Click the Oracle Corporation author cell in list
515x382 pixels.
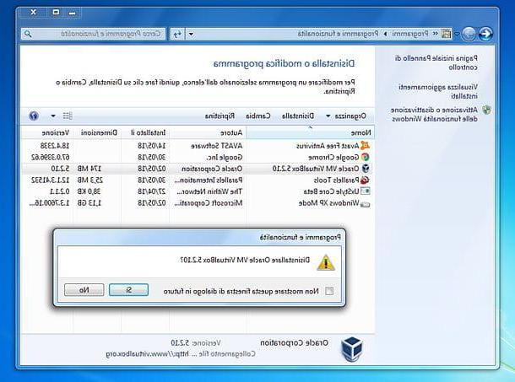tap(212, 169)
